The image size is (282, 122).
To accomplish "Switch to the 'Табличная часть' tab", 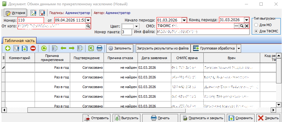I will tap(20, 40).
